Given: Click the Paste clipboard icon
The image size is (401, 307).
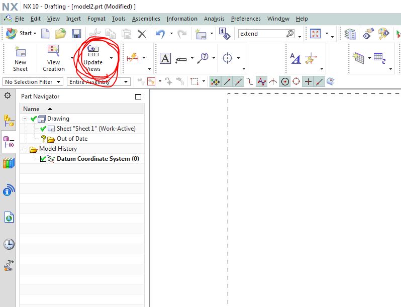Looking at the screenshot, I should [x=126, y=34].
